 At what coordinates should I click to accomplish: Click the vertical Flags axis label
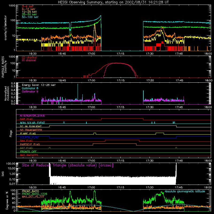(x=11, y=133)
